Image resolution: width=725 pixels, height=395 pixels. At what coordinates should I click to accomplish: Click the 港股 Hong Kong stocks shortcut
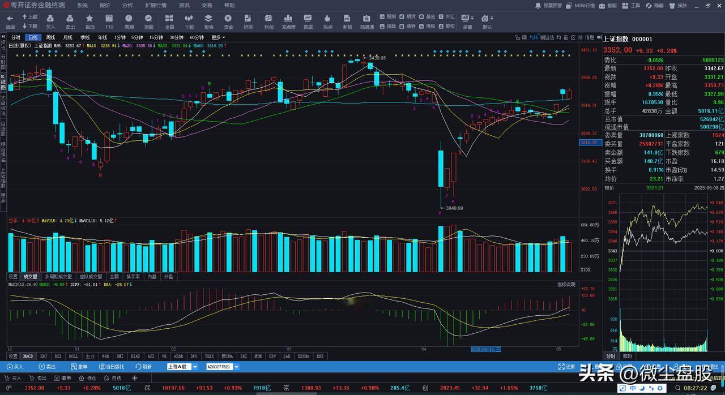[x=428, y=26]
